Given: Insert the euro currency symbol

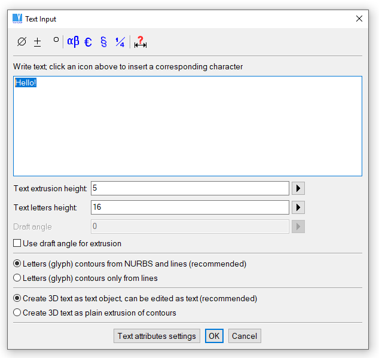Looking at the screenshot, I should (88, 42).
